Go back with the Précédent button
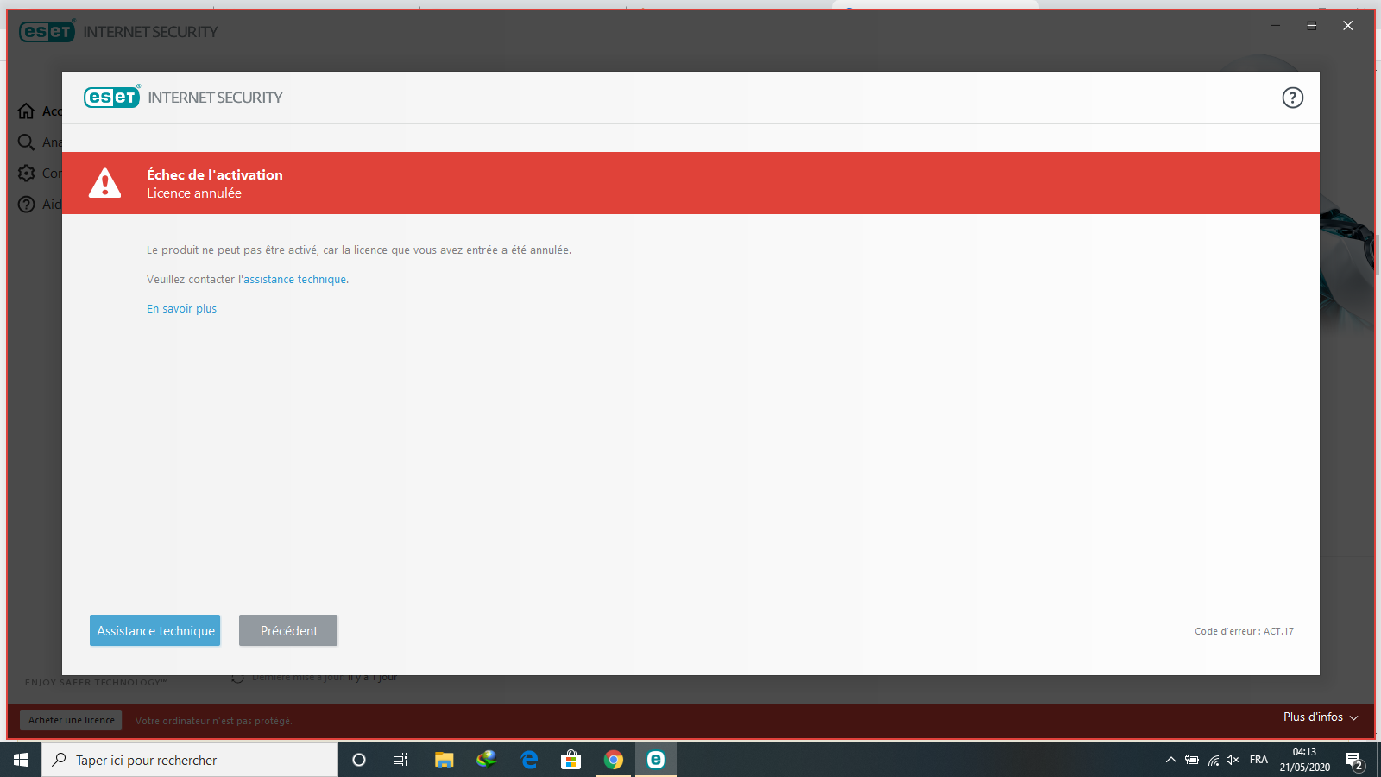Screen dimensions: 1381x777 (288, 630)
